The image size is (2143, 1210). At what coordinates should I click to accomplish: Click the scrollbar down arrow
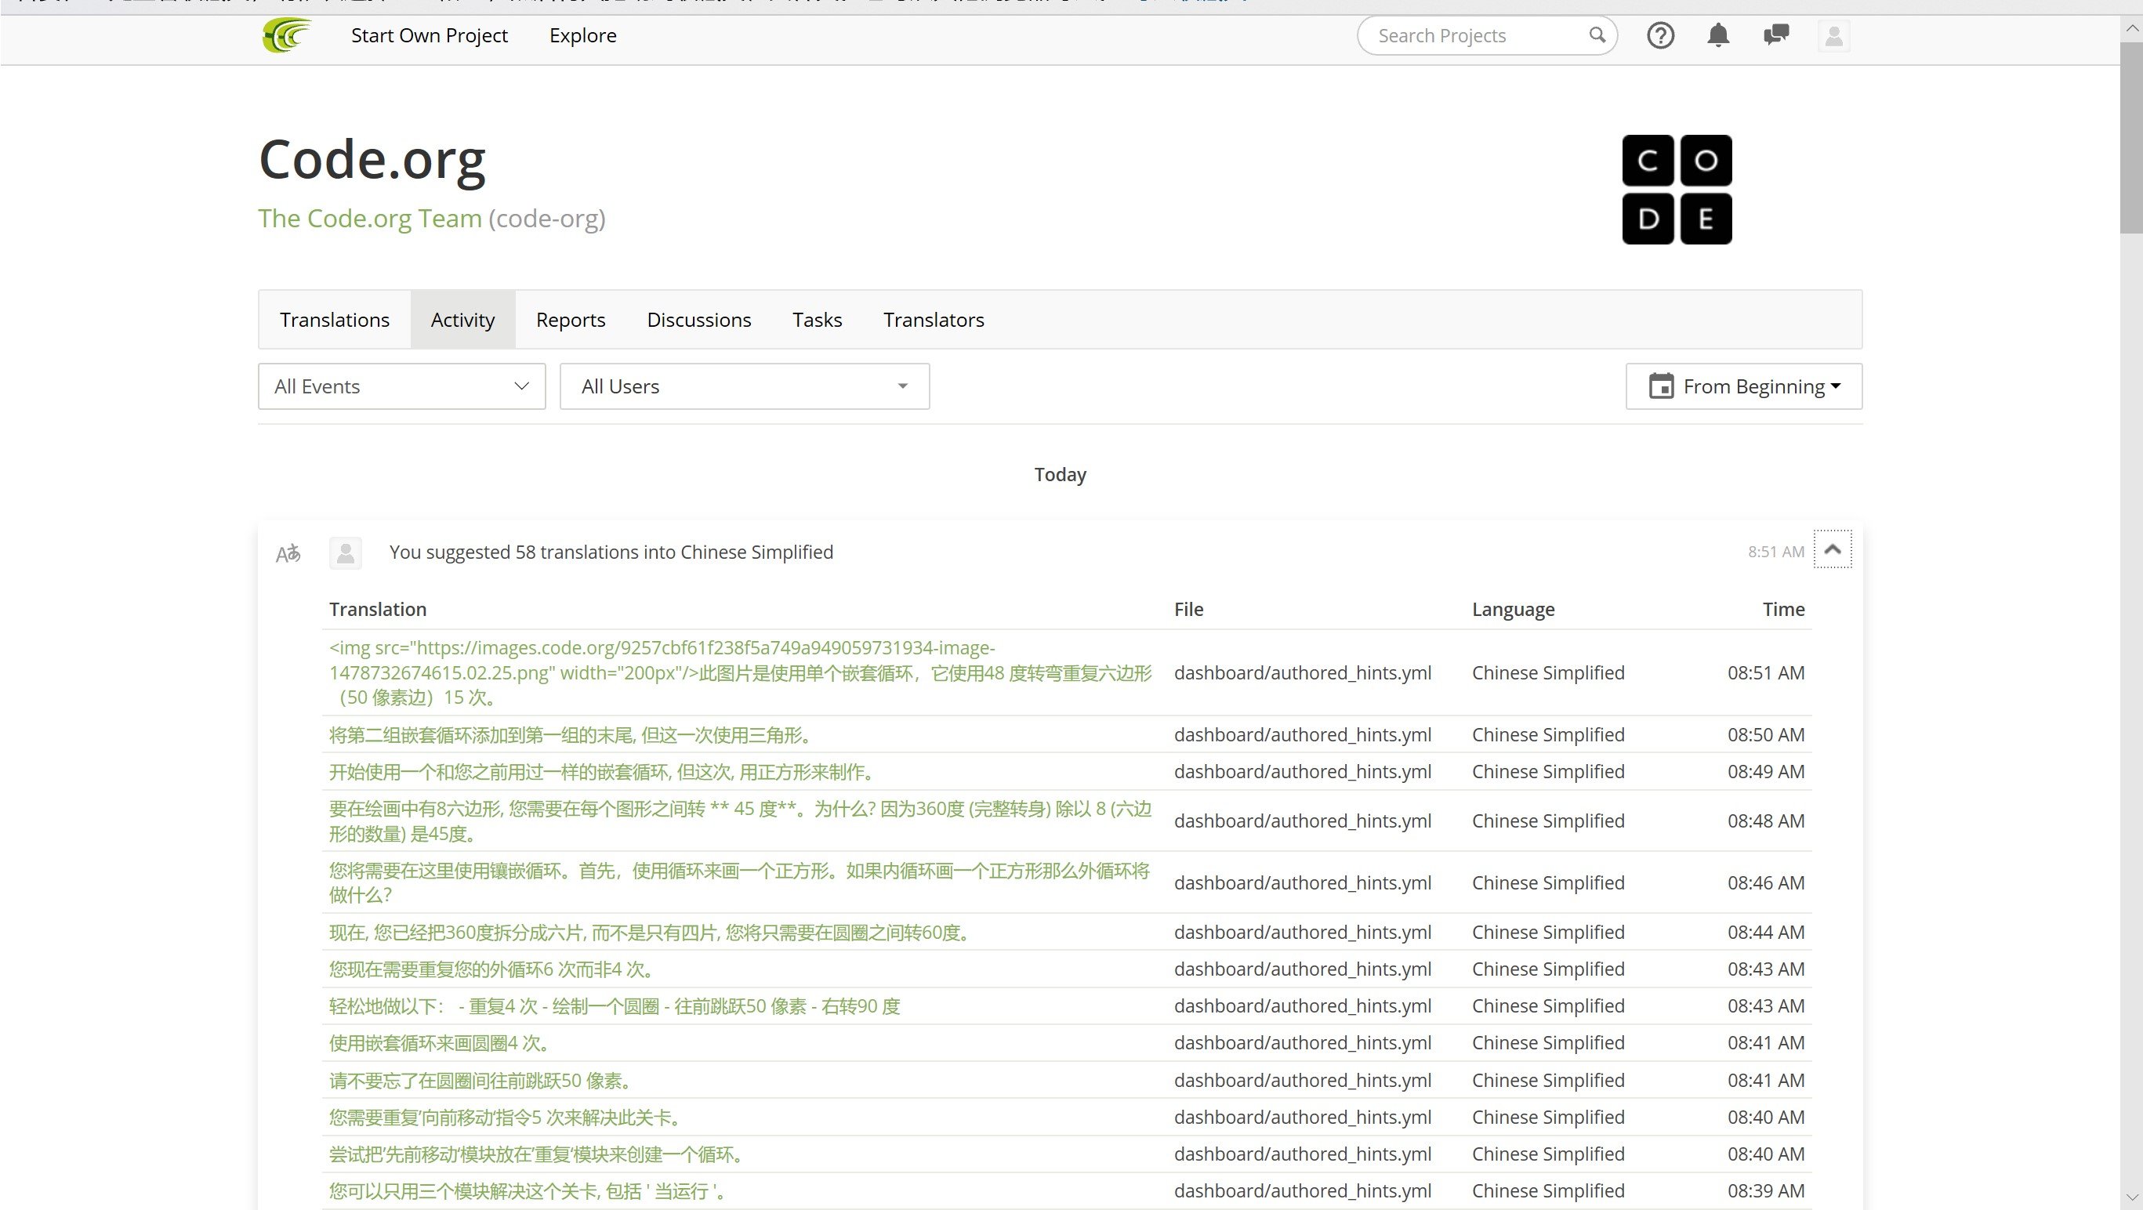click(2131, 1198)
